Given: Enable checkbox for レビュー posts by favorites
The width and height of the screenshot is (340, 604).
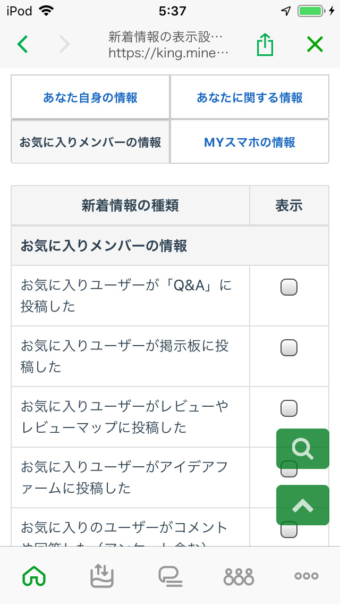Looking at the screenshot, I should [289, 408].
